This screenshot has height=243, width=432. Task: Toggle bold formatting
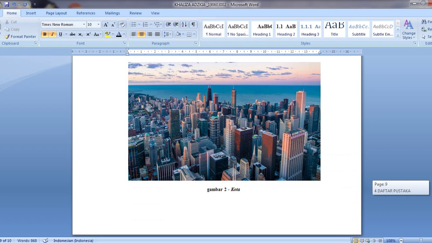pos(45,34)
